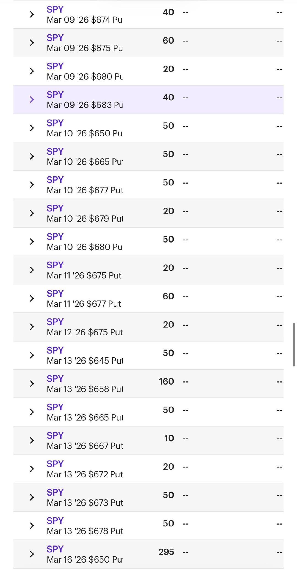The height and width of the screenshot is (570, 297).
Task: Expand the Mar 13 $645 Put chevron
Action: pos(32,355)
